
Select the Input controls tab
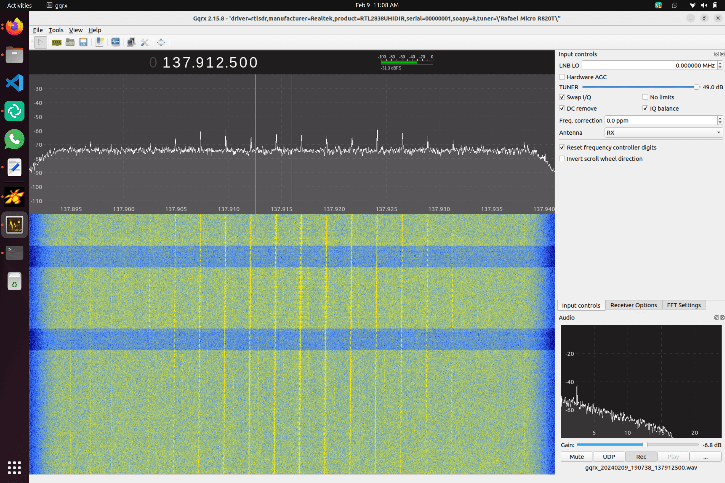pyautogui.click(x=581, y=305)
